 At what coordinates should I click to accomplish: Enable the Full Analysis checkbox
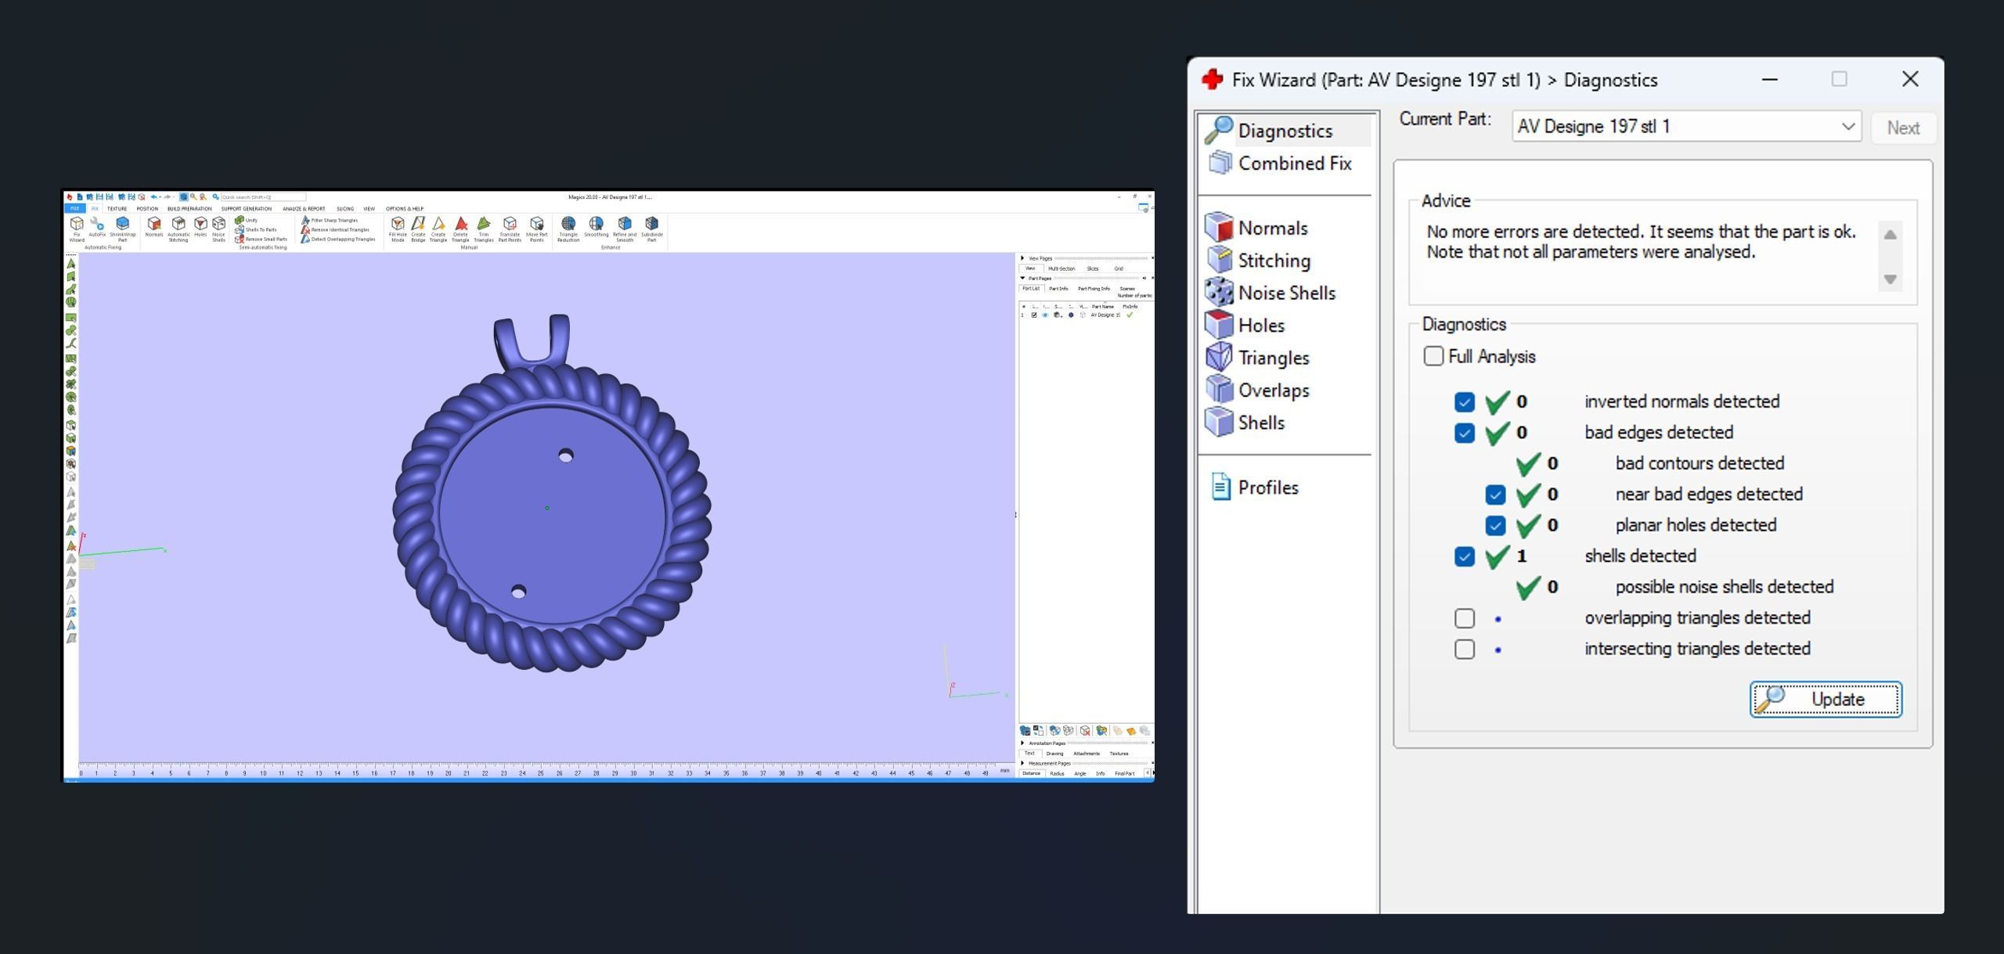pos(1433,357)
